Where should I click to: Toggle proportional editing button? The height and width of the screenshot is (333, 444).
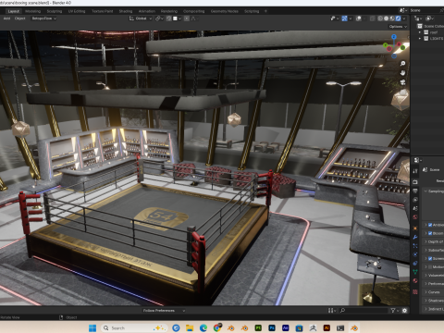(187, 18)
